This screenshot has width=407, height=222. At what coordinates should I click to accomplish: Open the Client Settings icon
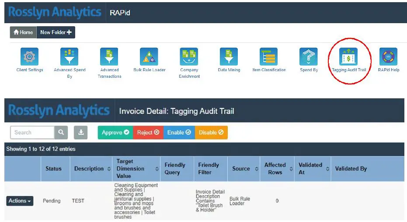point(29,56)
